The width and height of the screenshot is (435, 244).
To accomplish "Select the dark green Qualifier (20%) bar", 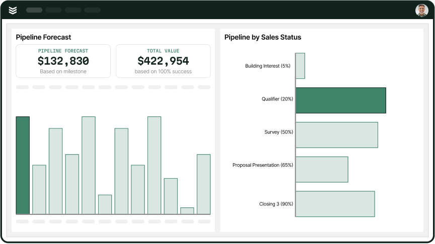I will pos(340,100).
